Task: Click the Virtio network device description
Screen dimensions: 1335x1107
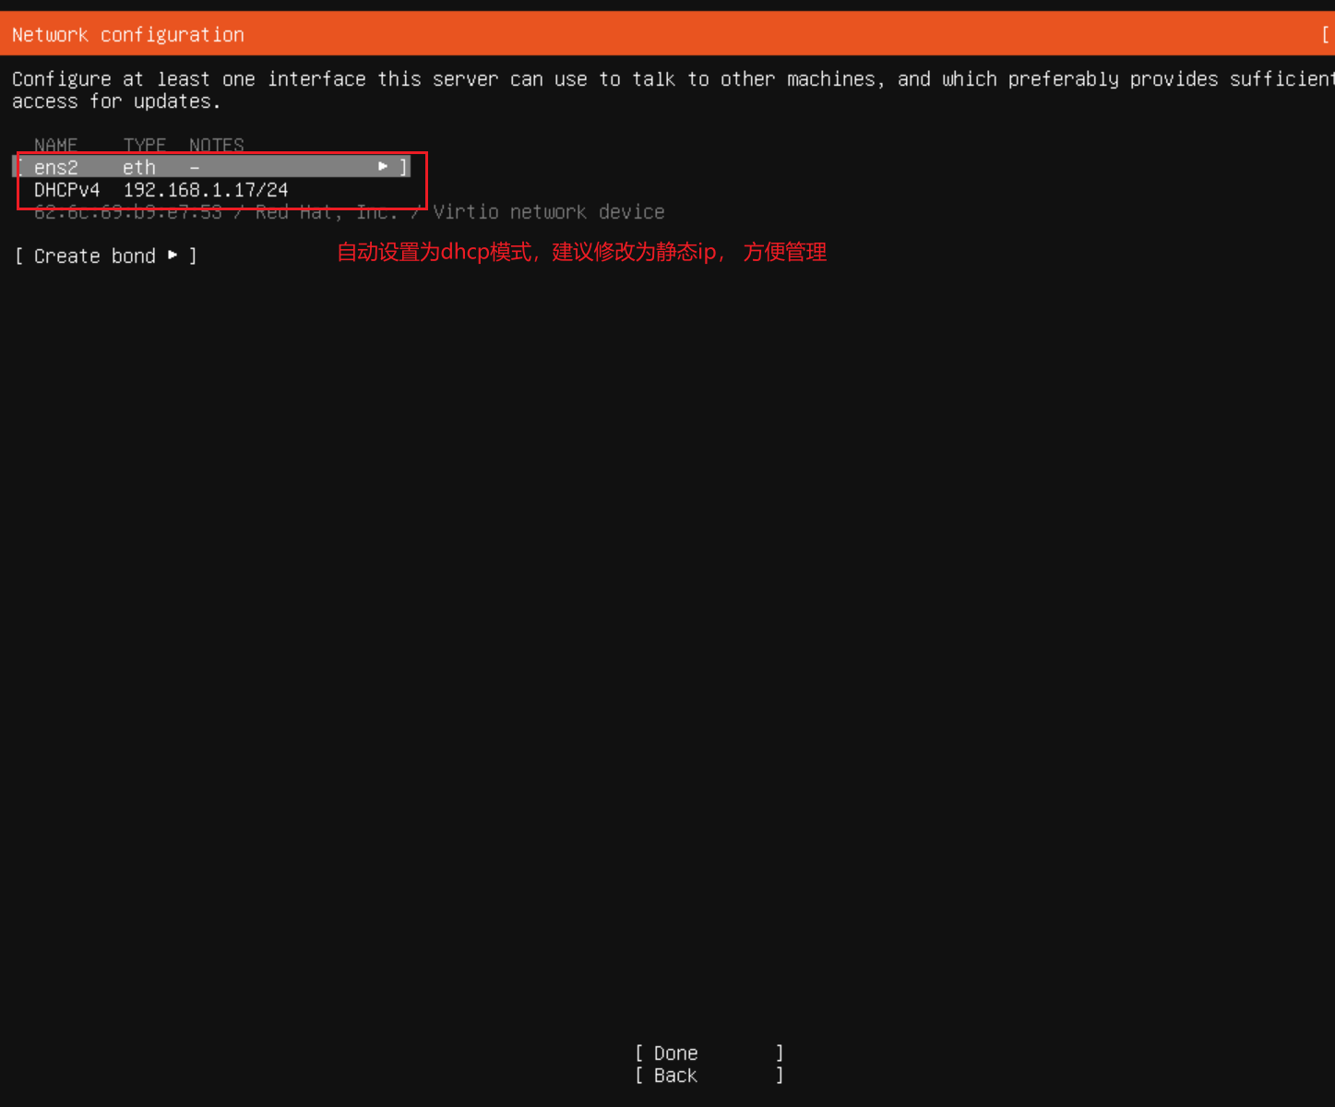Action: pyautogui.click(x=549, y=212)
